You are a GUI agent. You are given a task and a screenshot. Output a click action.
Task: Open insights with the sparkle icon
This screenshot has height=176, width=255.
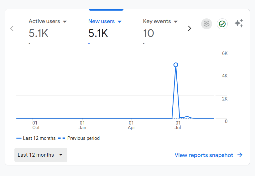coord(239,23)
